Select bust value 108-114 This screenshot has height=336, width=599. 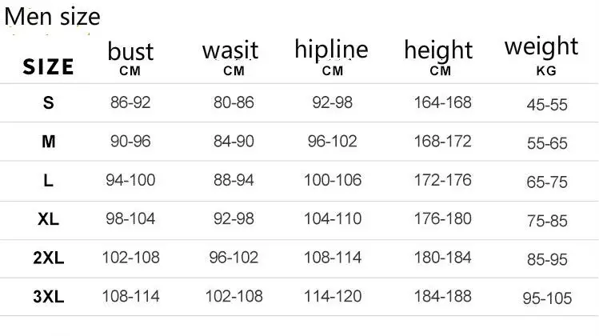[x=130, y=296]
